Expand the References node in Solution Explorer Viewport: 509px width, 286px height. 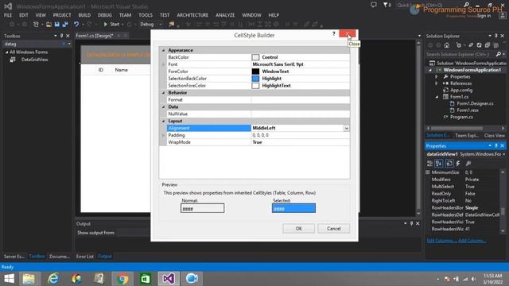(437, 83)
